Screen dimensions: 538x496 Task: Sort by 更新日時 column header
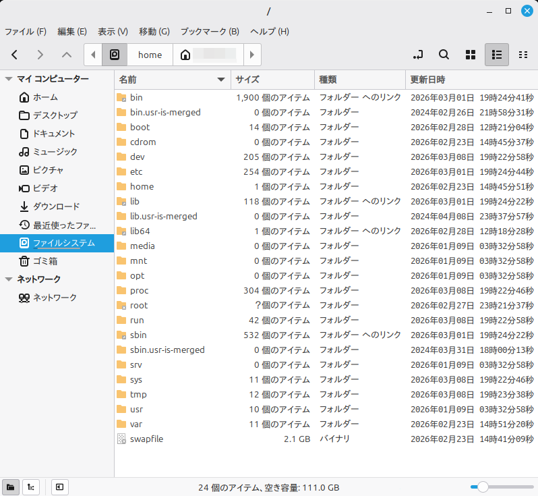point(427,80)
